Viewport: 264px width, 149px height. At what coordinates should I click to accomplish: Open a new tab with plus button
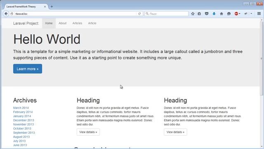52,7
